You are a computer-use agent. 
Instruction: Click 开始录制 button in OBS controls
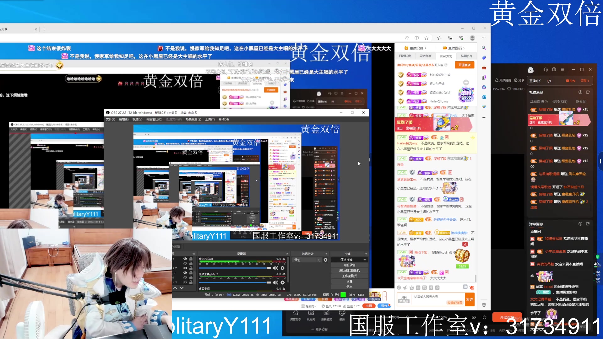(x=349, y=265)
